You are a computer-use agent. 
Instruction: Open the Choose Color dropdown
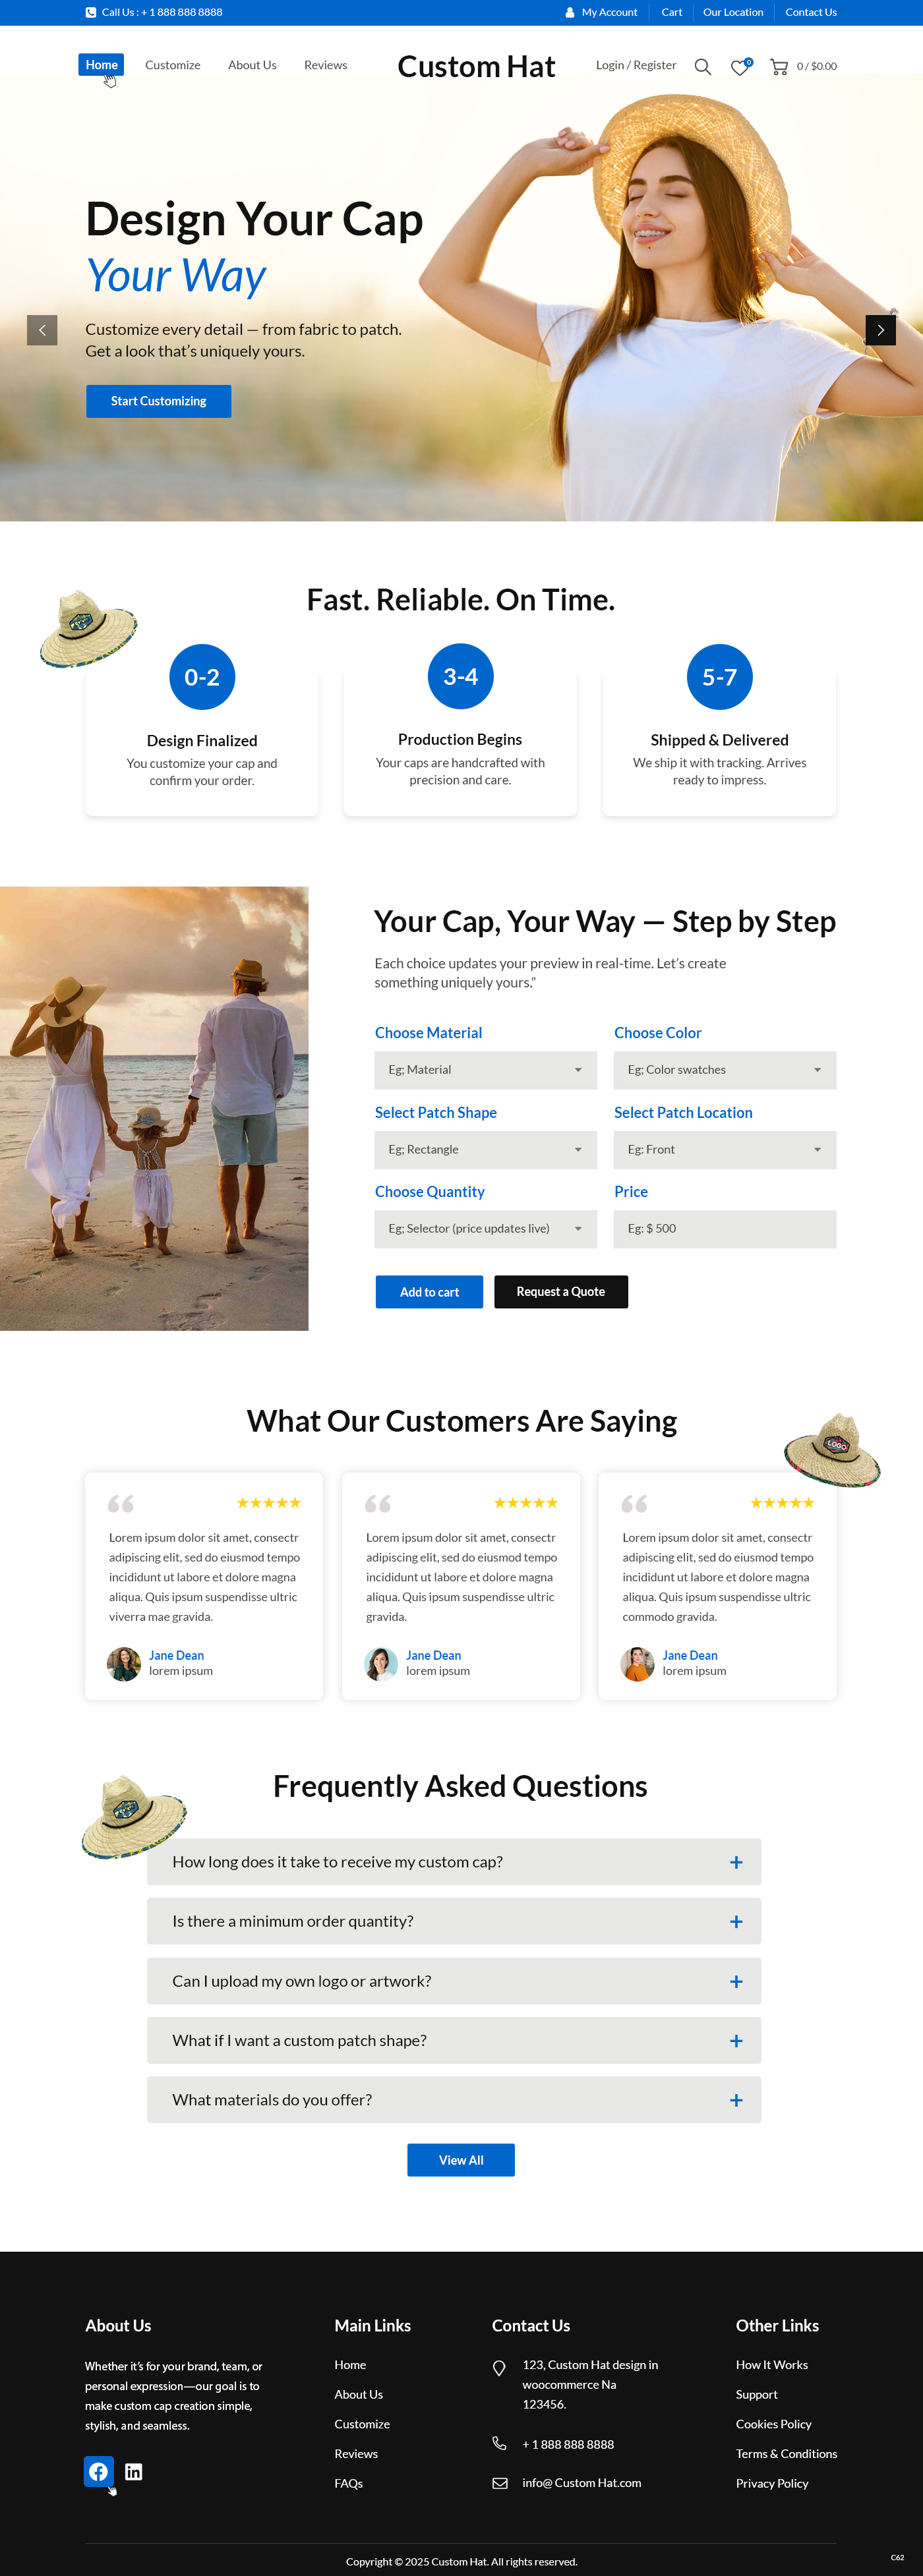[x=725, y=1070]
